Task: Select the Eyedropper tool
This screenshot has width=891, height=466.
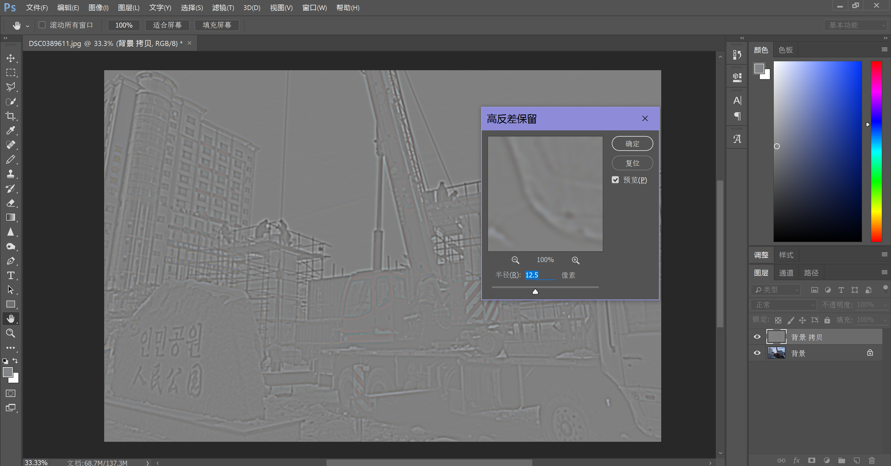Action: (10, 130)
